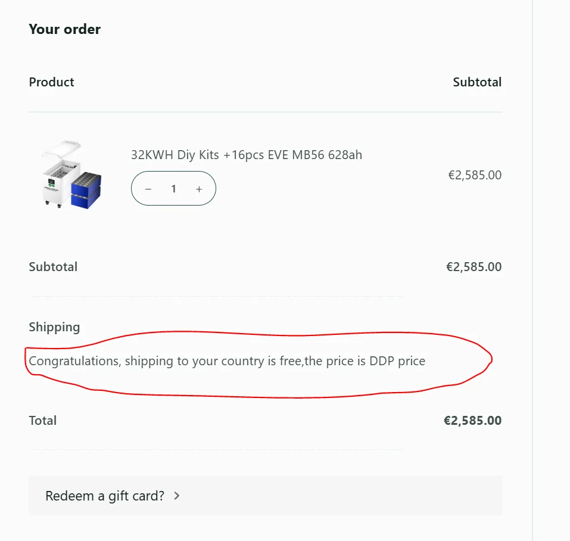Click the product line price €2,585.00
Image resolution: width=570 pixels, height=541 pixels.
pyautogui.click(x=475, y=175)
